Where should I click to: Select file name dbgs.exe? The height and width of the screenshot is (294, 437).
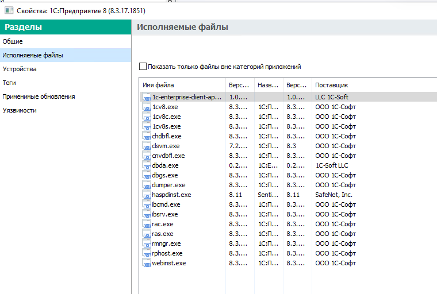(165, 175)
